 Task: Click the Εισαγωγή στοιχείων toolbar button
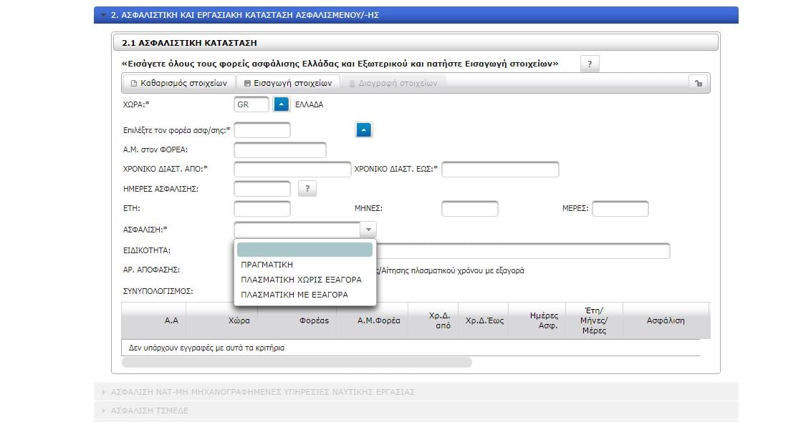288,83
